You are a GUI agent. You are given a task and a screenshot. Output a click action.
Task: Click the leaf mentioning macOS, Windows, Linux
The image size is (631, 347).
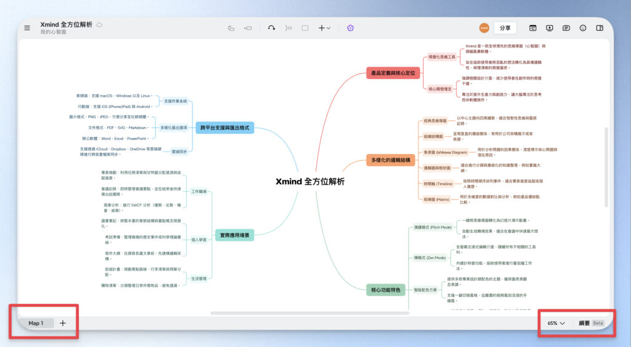(114, 96)
